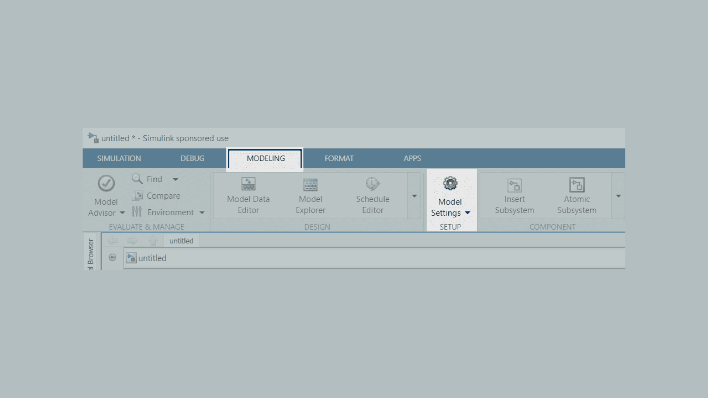The height and width of the screenshot is (398, 708).
Task: Switch to the Apps tab
Action: tap(412, 158)
